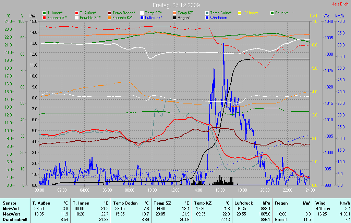351x223 pixels.
Task: Select the Luftdruck column header in table
Action: pyautogui.click(x=244, y=203)
